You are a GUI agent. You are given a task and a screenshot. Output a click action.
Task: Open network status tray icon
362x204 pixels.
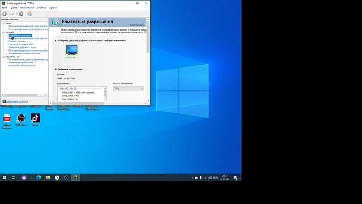[205, 177]
